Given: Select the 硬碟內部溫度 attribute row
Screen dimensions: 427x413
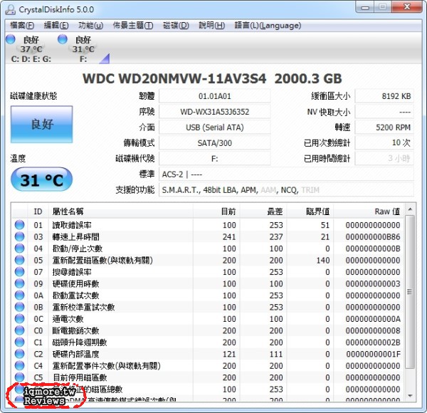Looking at the screenshot, I should (x=208, y=354).
